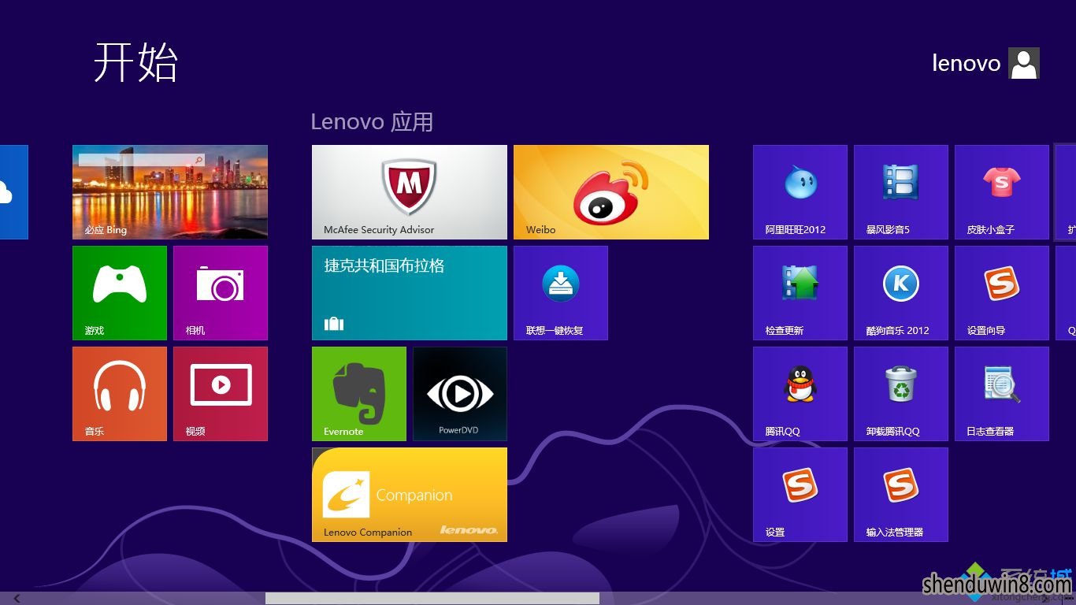Open the partially visible SkyDrive cloud tile
The width and height of the screenshot is (1076, 605).
pyautogui.click(x=13, y=191)
